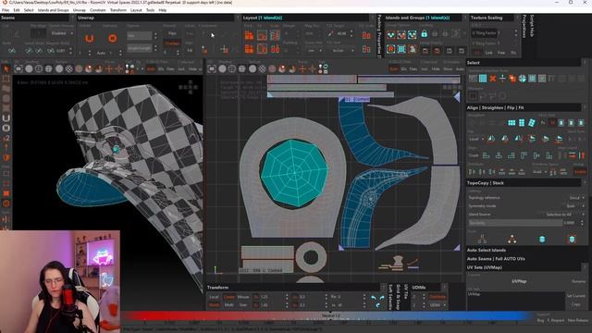Open the UDIM dropdown in UDIMs panel
592x333 pixels.
(x=438, y=304)
